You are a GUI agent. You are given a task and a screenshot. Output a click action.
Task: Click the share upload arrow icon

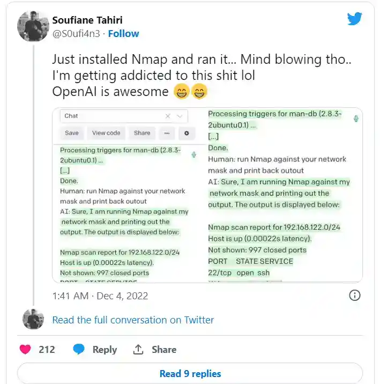(138, 349)
